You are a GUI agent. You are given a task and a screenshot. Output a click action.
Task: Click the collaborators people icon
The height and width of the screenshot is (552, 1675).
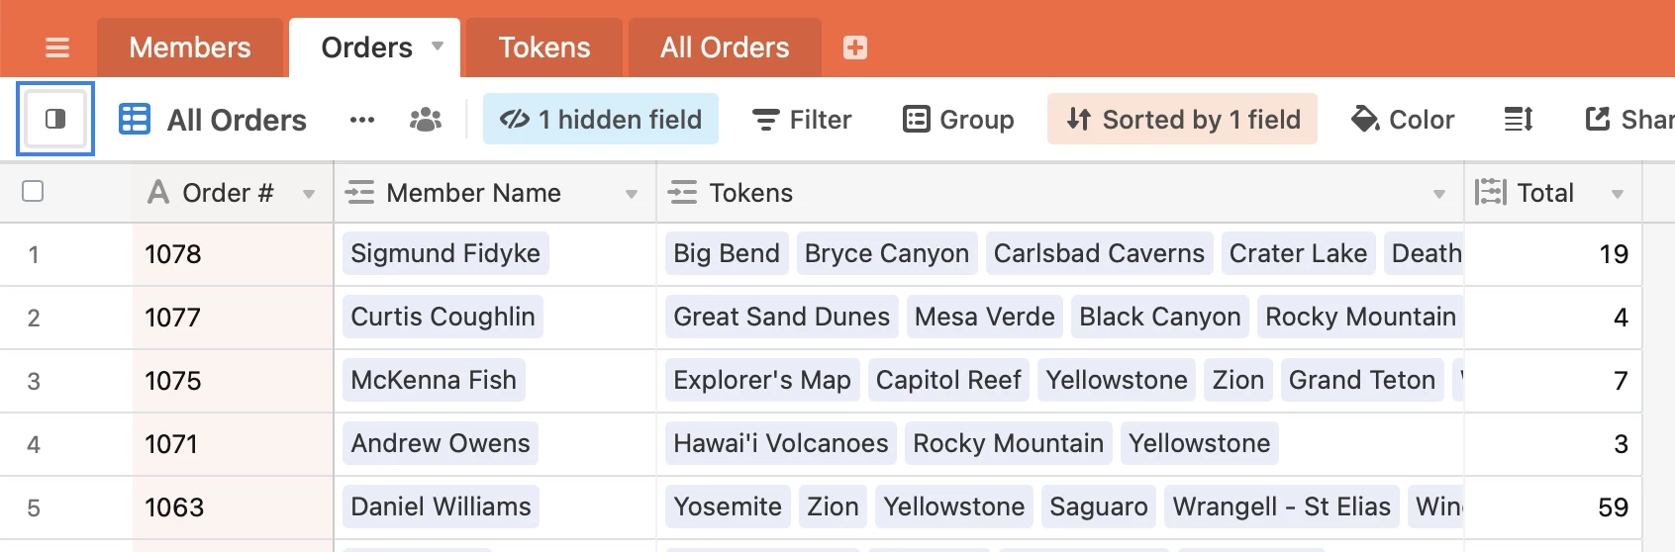click(426, 120)
